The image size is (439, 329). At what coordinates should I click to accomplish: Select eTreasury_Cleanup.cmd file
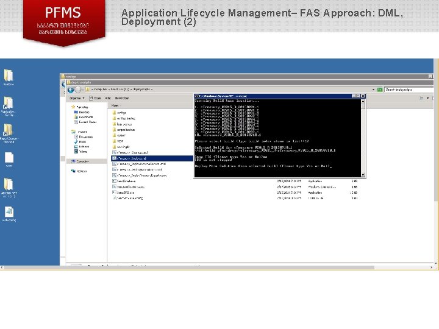pyautogui.click(x=130, y=153)
